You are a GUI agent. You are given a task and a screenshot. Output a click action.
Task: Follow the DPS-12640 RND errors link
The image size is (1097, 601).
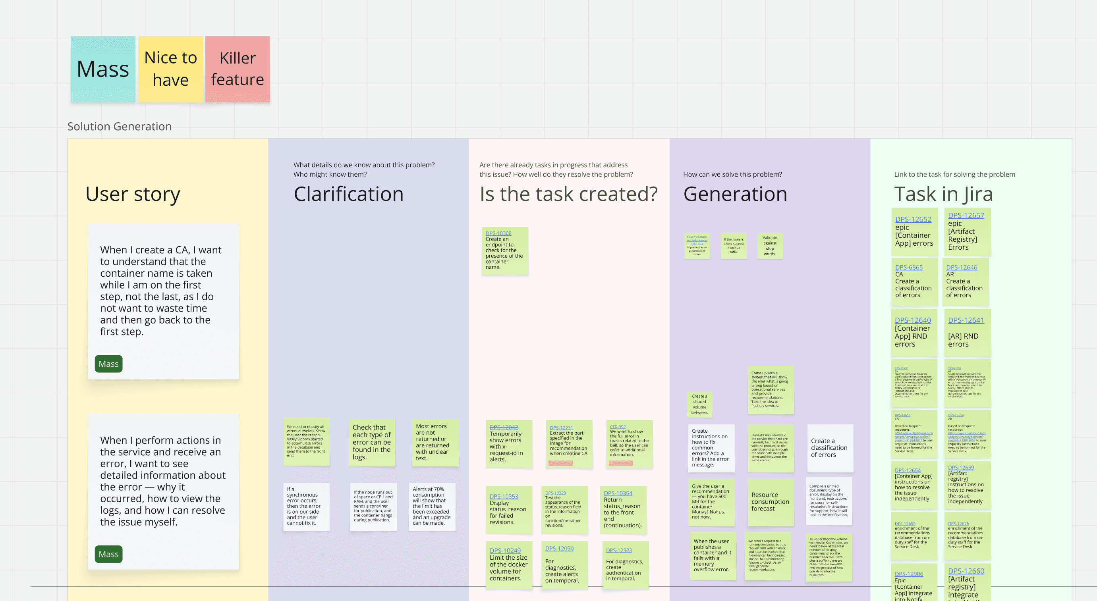(912, 320)
